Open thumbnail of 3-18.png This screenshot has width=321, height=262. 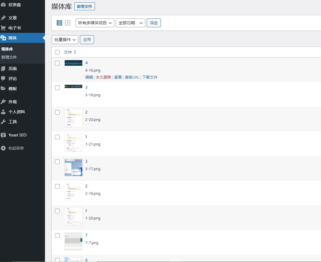(73, 87)
